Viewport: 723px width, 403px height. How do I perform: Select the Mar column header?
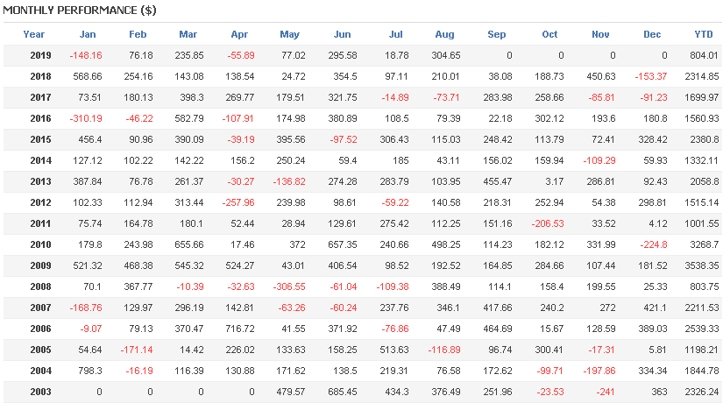click(x=188, y=34)
